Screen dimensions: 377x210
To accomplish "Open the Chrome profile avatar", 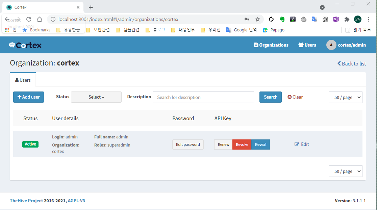I will 358,19.
